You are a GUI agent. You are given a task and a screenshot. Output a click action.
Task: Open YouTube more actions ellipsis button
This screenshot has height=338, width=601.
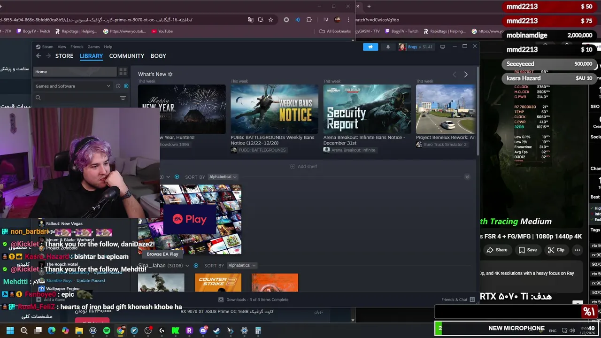pyautogui.click(x=578, y=250)
